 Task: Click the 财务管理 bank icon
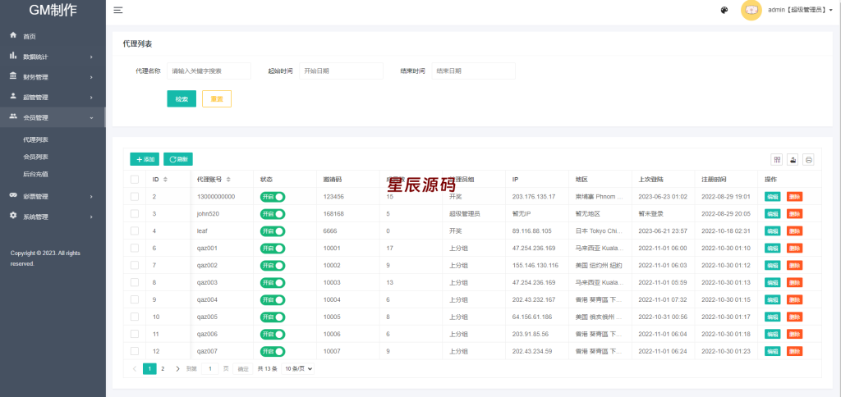pyautogui.click(x=13, y=75)
